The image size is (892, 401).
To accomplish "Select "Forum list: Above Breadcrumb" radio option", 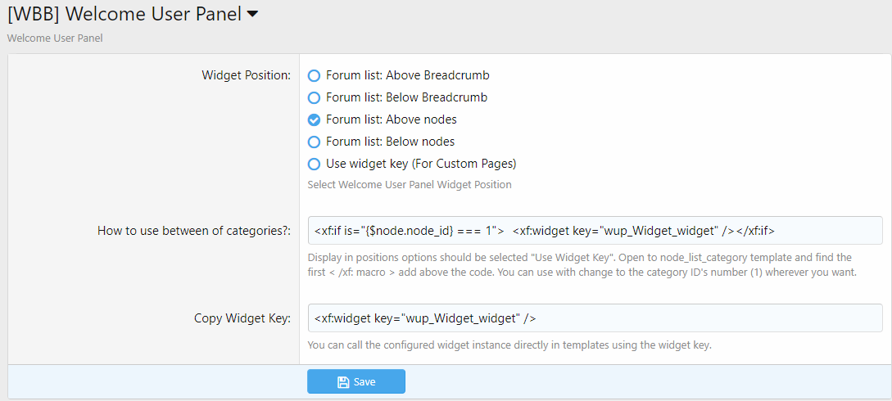I will point(314,76).
